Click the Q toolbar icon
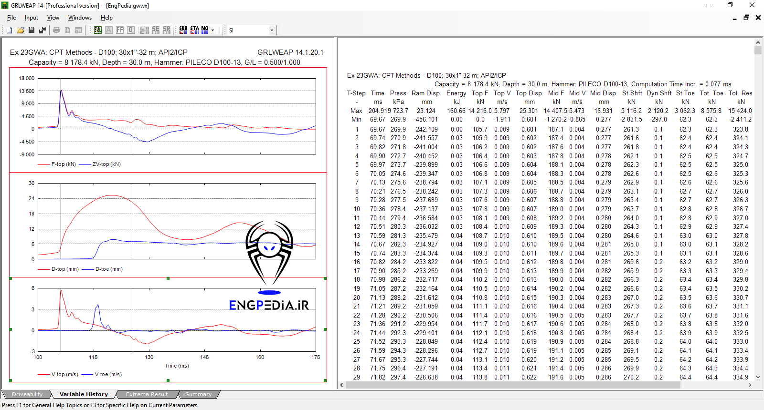The height and width of the screenshot is (410, 764). (x=131, y=30)
